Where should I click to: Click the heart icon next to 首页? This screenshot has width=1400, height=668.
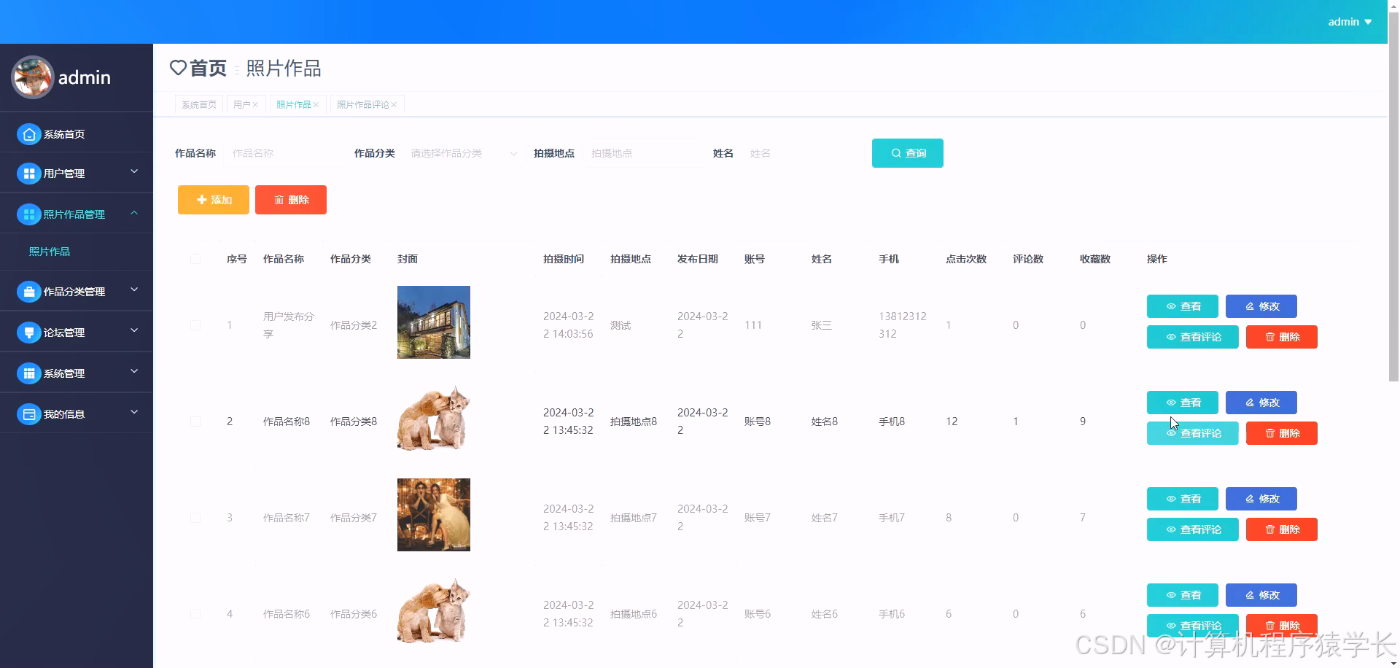[179, 68]
